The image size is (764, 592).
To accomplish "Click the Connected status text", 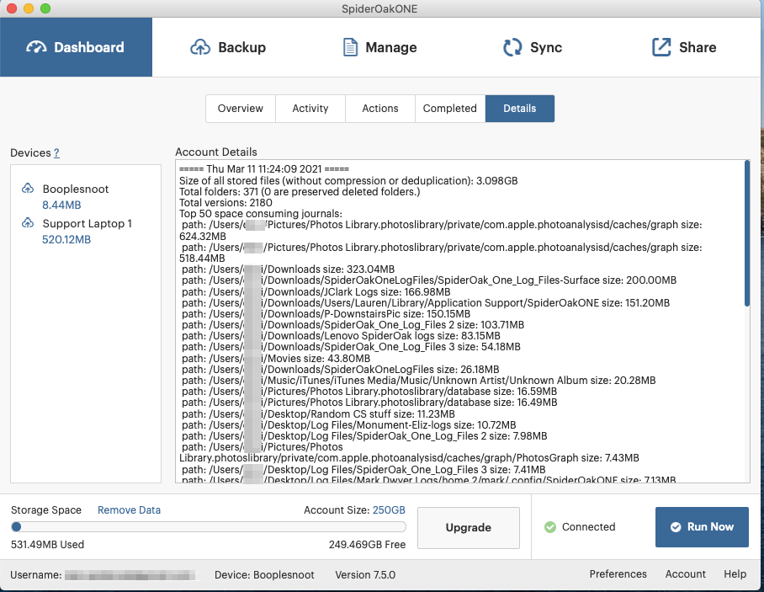I will [589, 526].
